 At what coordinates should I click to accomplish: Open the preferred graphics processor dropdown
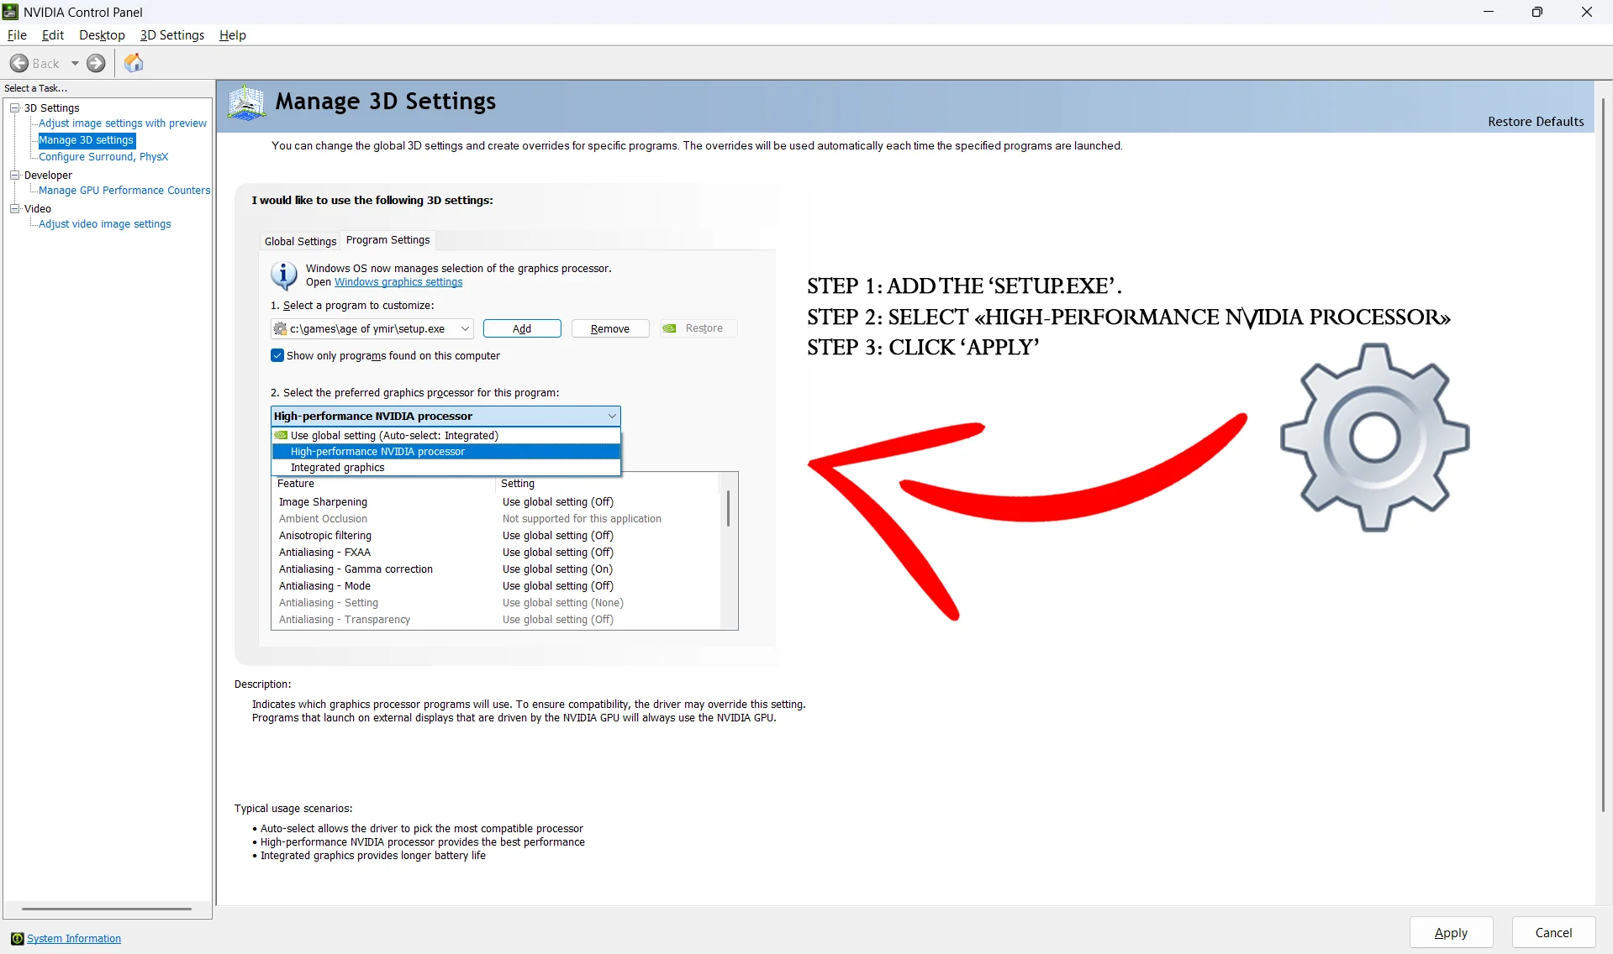tap(611, 416)
